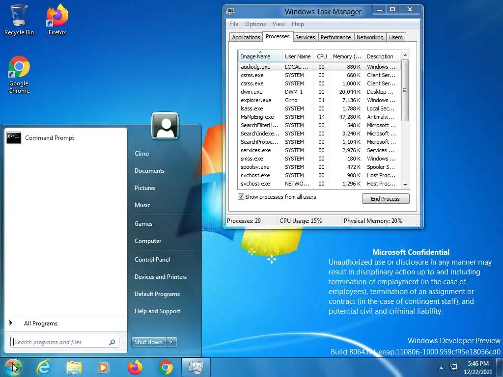Show hidden tray icons arrow

pyautogui.click(x=442, y=368)
